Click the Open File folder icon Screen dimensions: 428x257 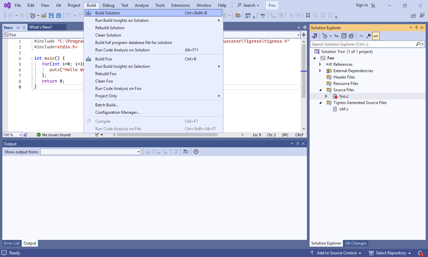[44, 15]
